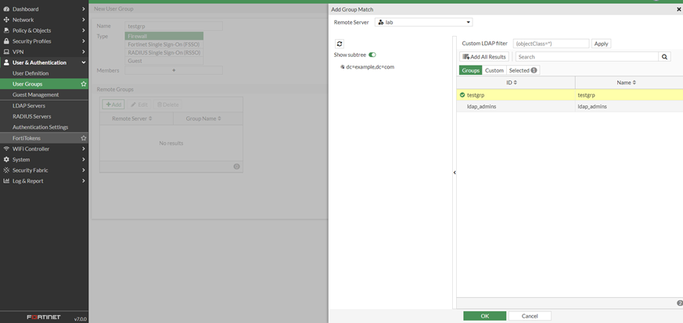Screen dimensions: 683x323
Task: Click the favorite star next to FortiTokens
Action: pos(84,138)
